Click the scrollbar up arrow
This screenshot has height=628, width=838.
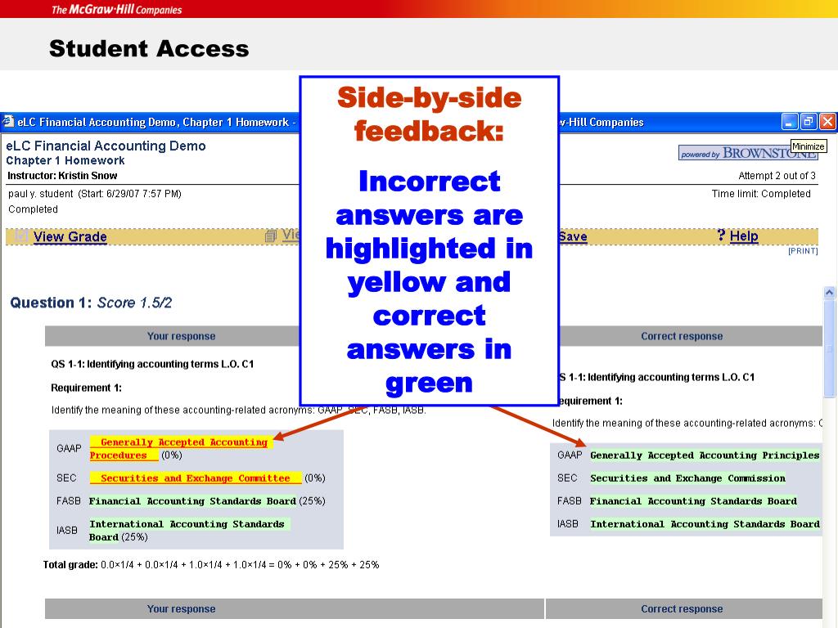tap(830, 292)
